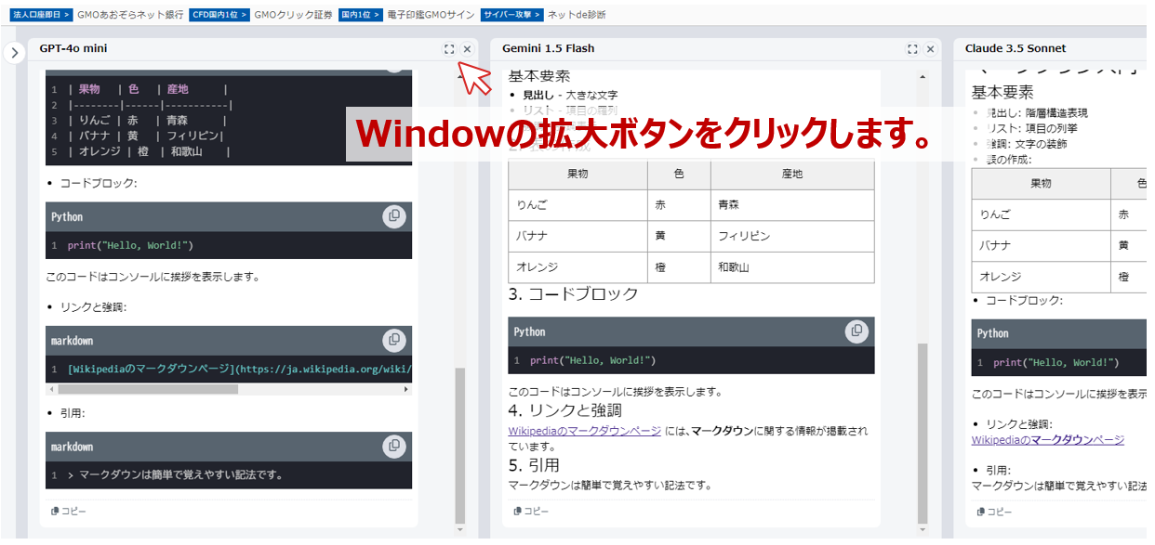Click the Gemini 1.5 Flash panel title

pos(548,48)
